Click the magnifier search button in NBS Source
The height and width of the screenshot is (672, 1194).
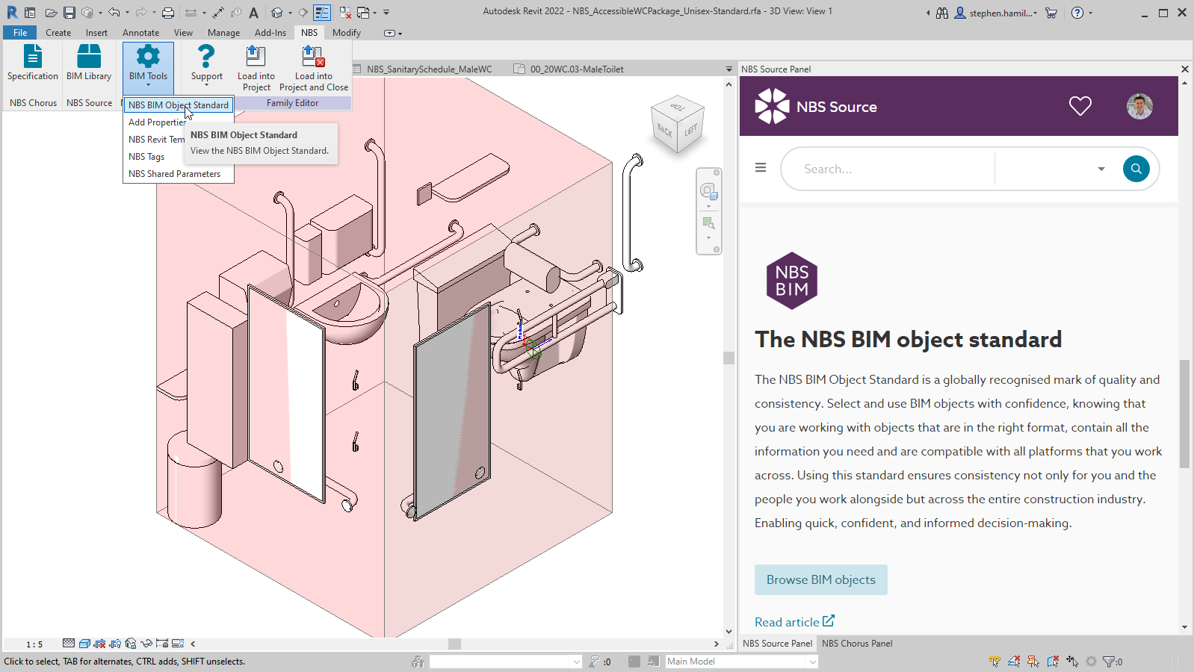coord(1136,169)
